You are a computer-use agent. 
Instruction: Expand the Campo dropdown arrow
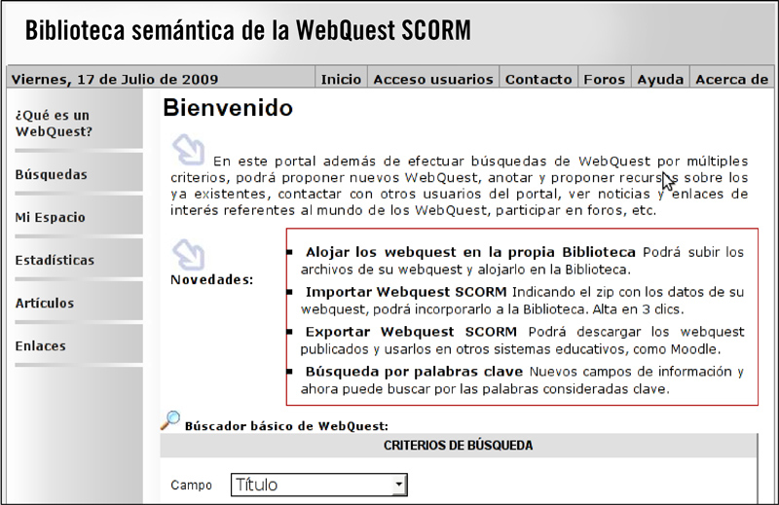coord(398,485)
